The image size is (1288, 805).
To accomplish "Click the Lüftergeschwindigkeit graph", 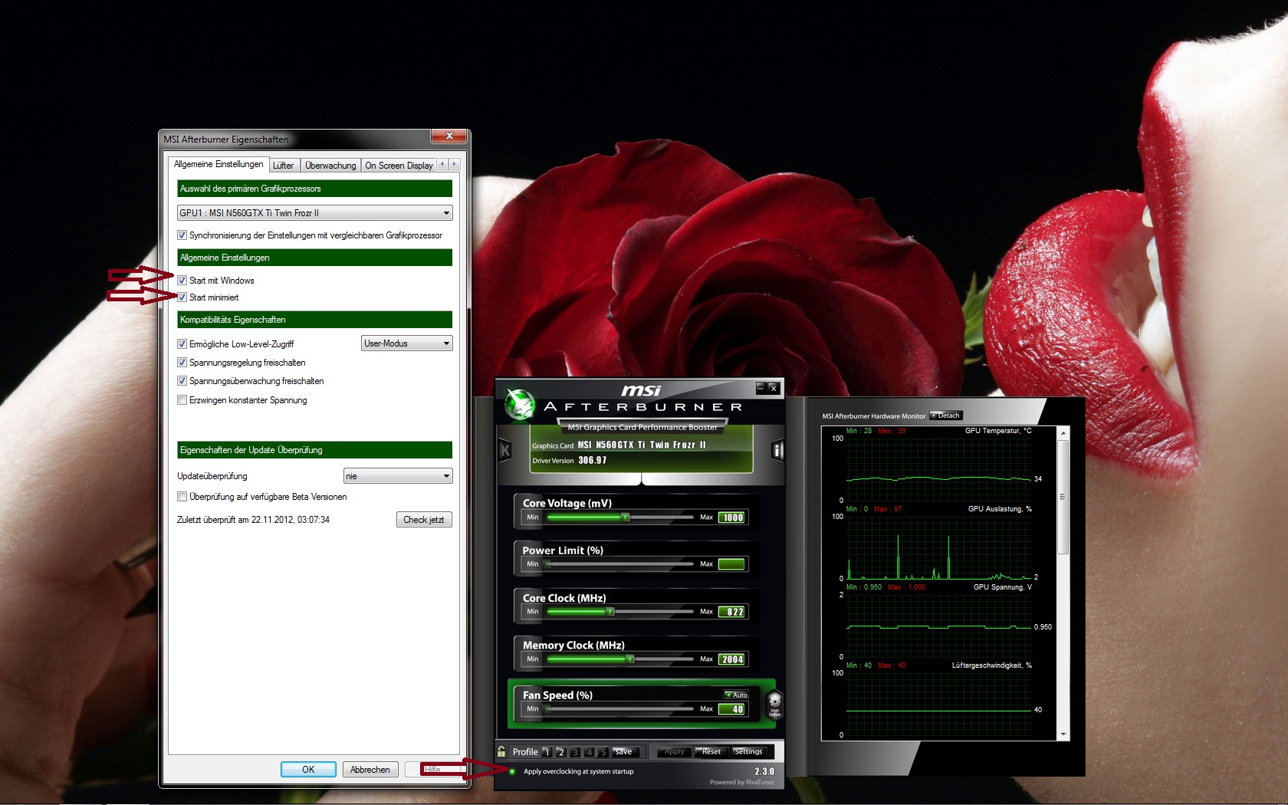I will coord(939,705).
